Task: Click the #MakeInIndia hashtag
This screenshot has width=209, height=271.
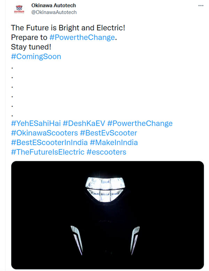Action: (x=114, y=142)
